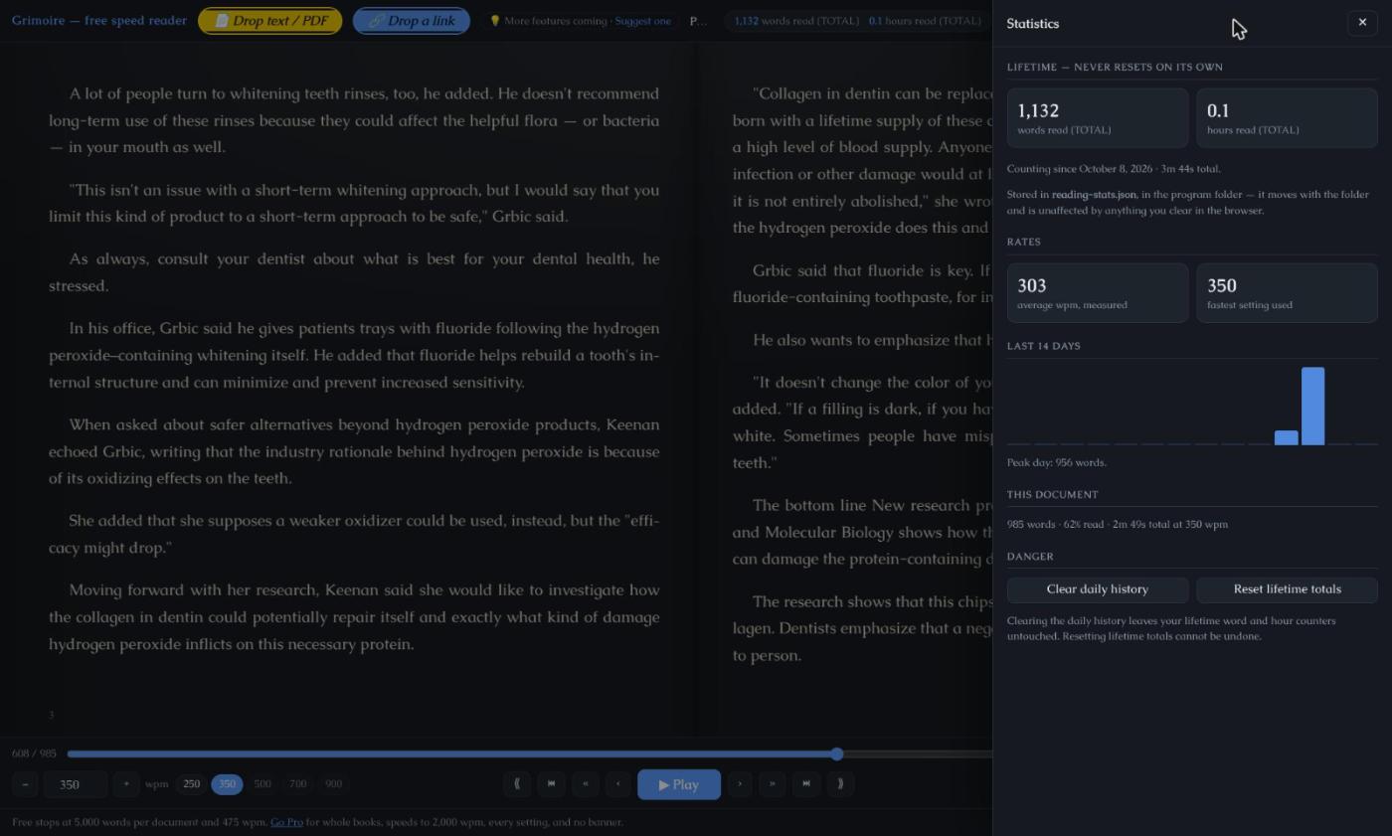Image resolution: width=1392 pixels, height=836 pixels.
Task: Decrease wpm with the minus button
Action: tap(26, 784)
